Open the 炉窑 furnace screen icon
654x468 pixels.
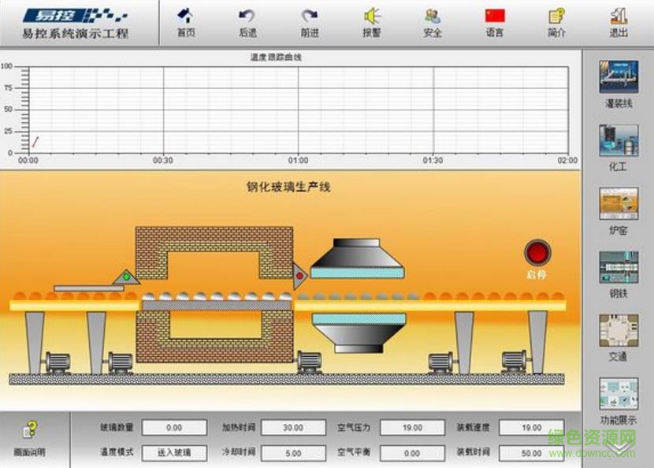619,201
